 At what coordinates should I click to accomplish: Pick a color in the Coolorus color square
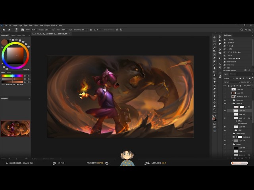(x=15, y=55)
